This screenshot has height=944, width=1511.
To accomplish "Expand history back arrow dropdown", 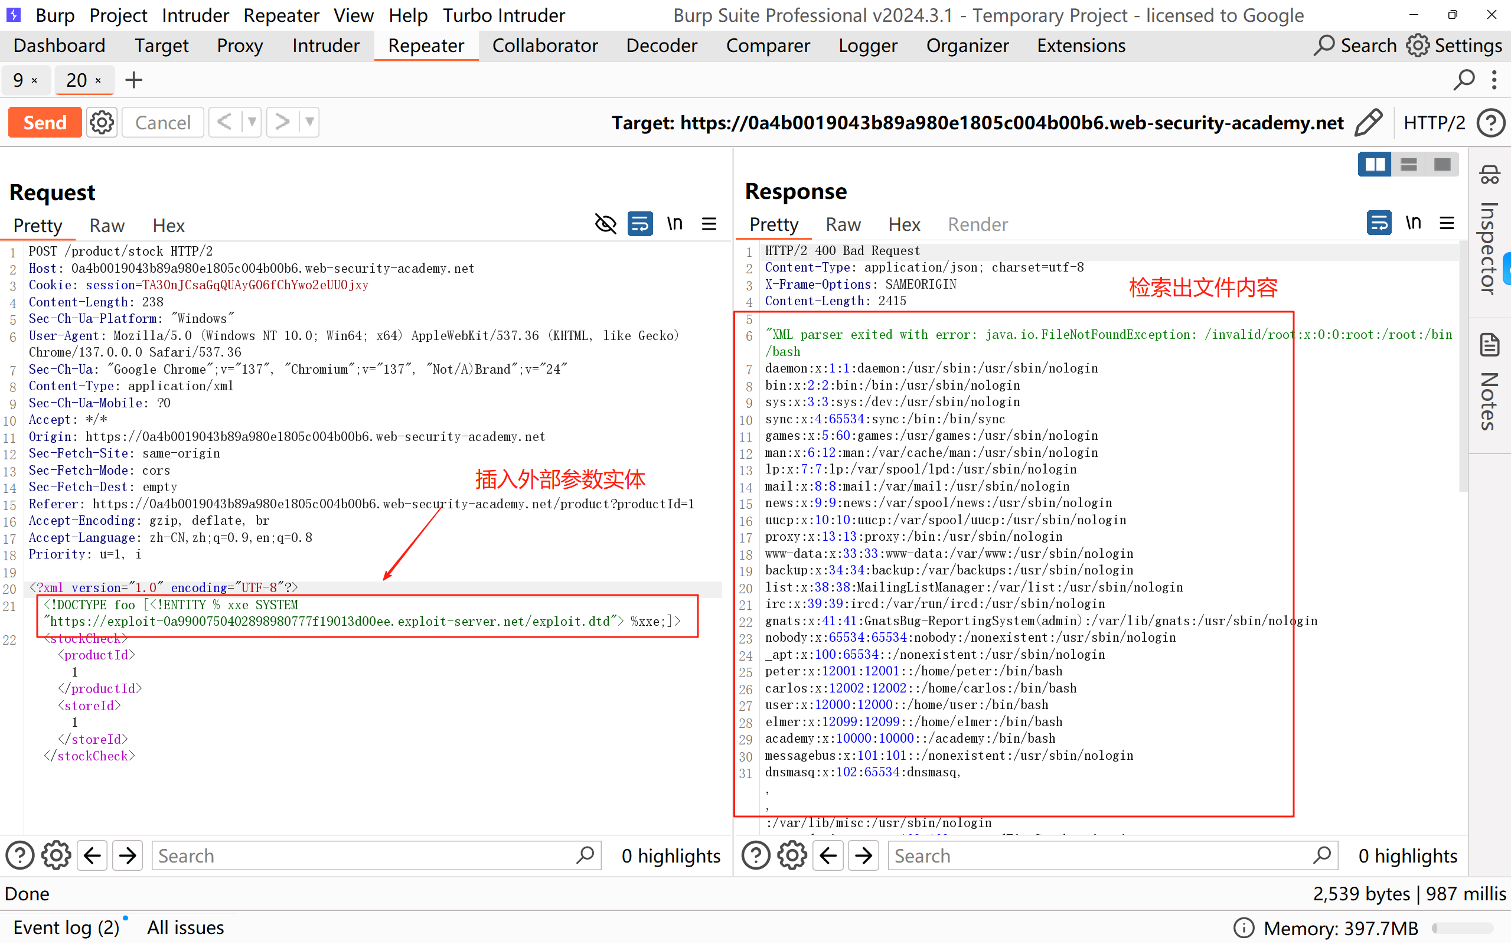I will click(x=252, y=122).
